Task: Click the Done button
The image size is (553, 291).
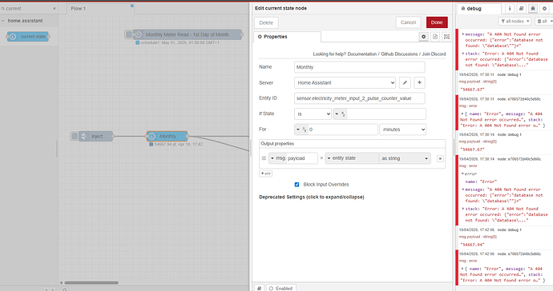Action: [x=437, y=22]
